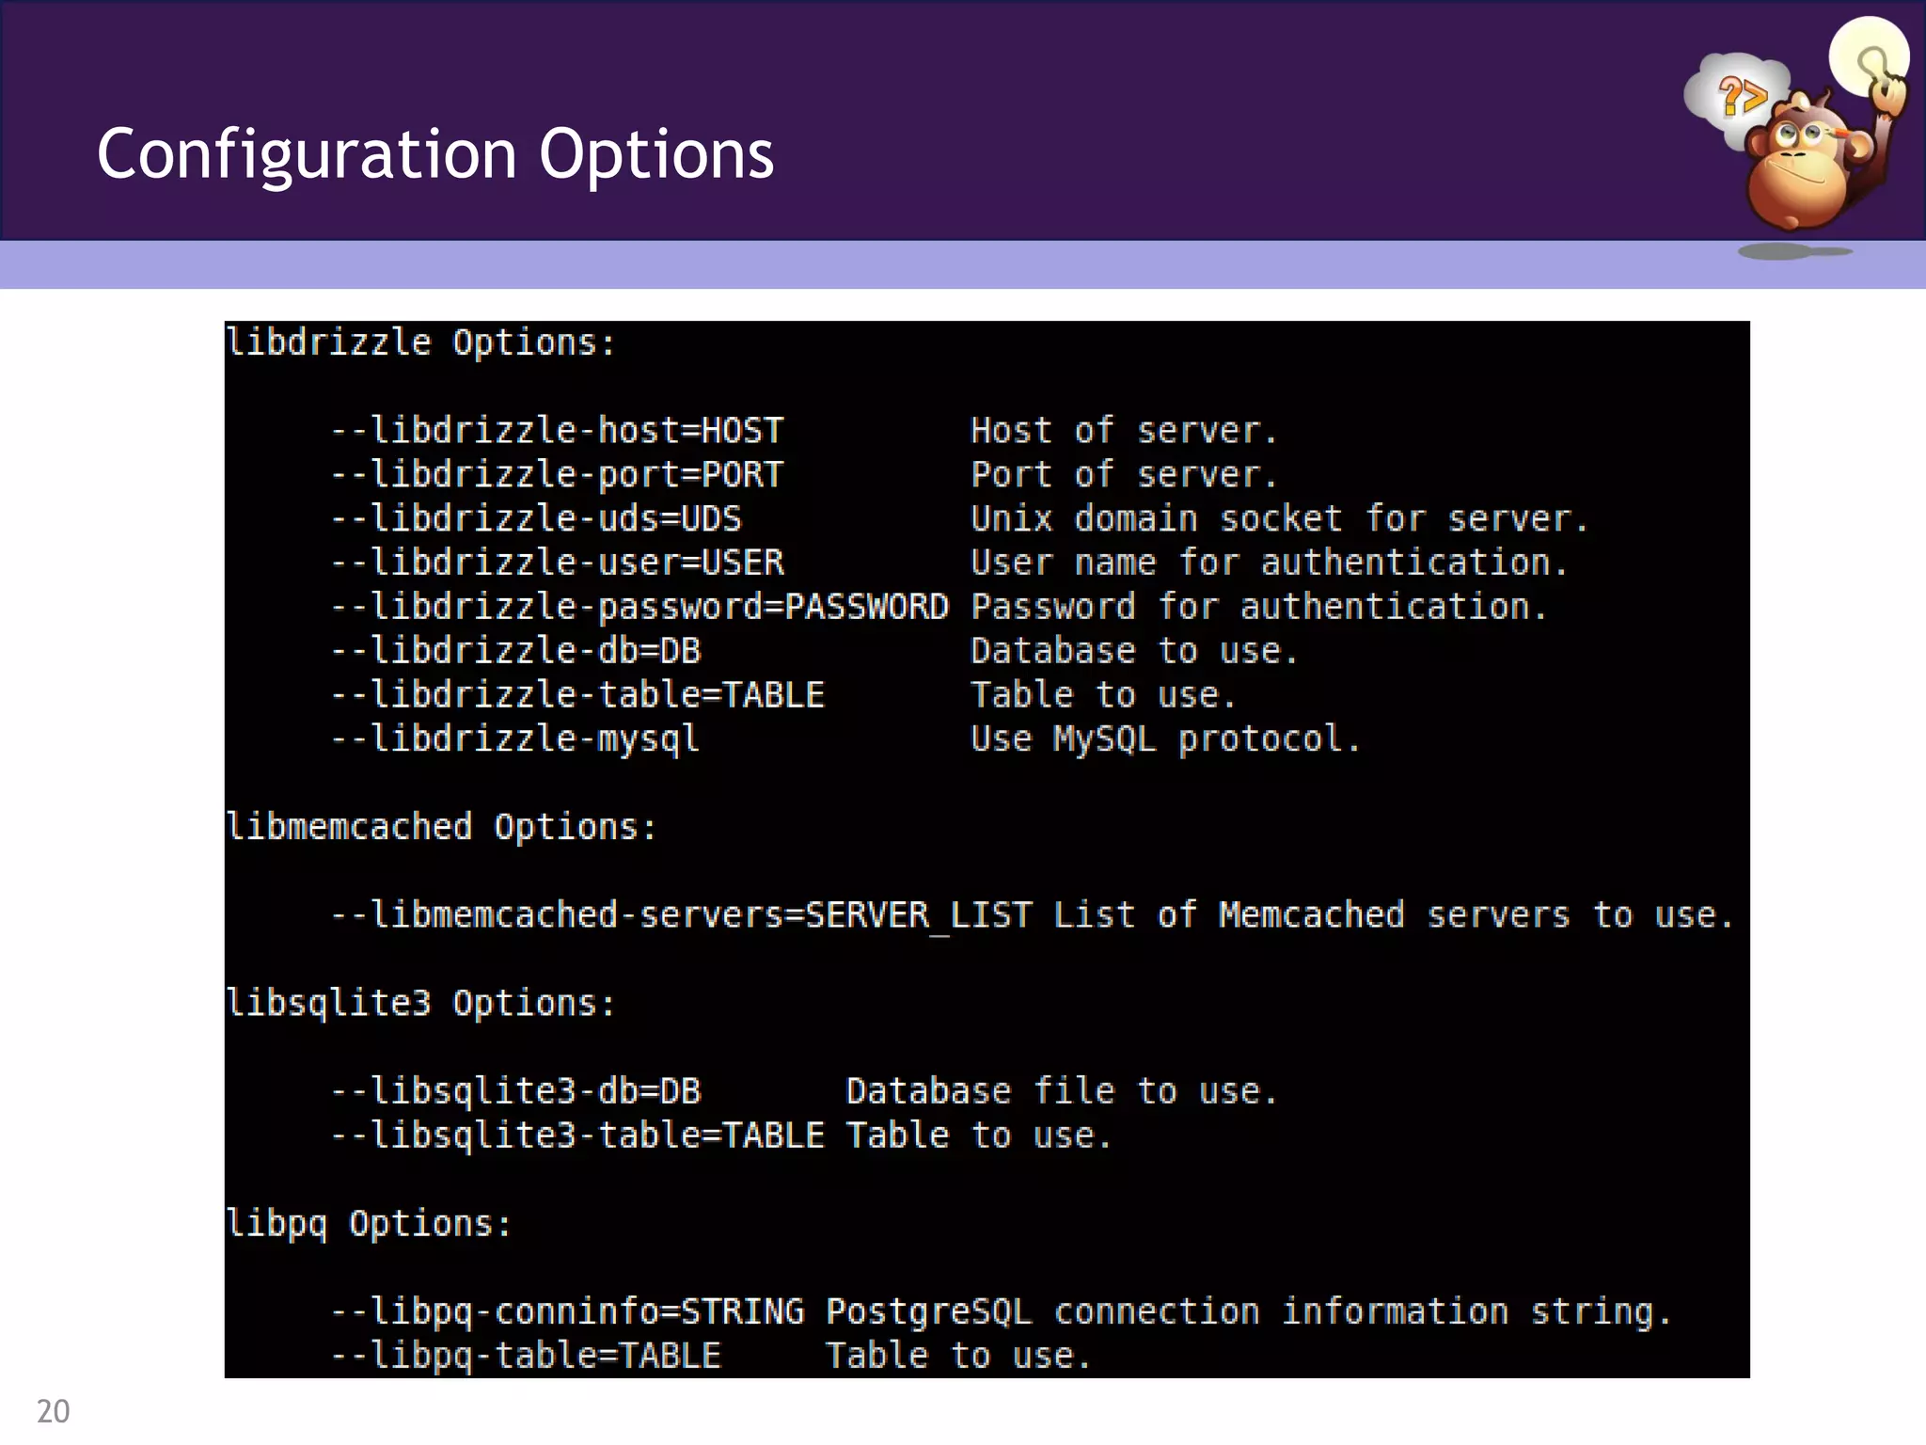This screenshot has height=1445, width=1926.
Task: Click the 'Database to use.' description
Action: point(1134,650)
